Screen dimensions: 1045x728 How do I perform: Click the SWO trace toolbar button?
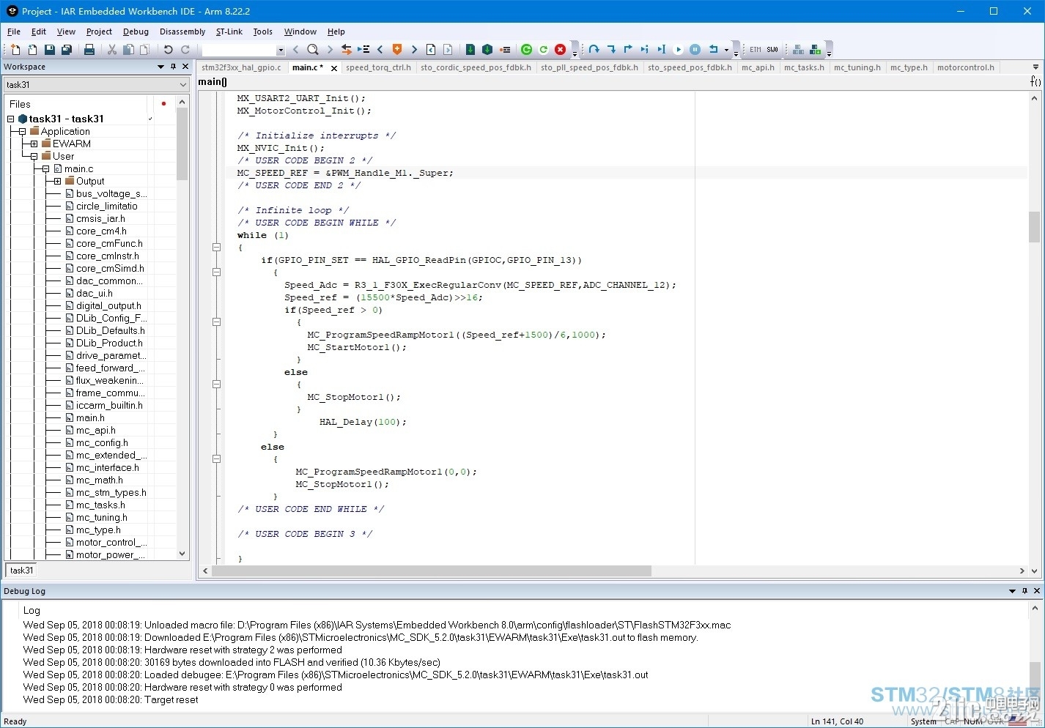[x=772, y=49]
